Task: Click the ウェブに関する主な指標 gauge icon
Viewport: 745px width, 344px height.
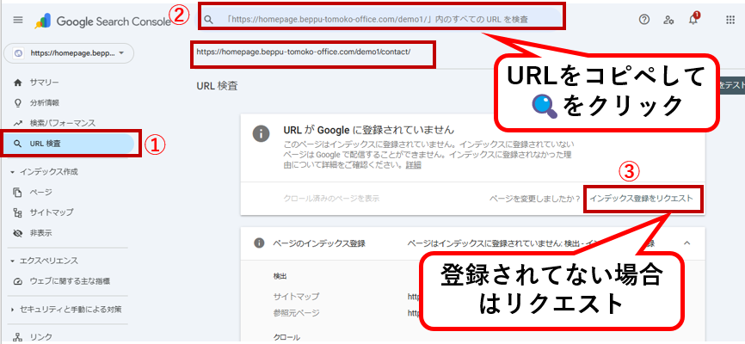Action: pos(18,281)
